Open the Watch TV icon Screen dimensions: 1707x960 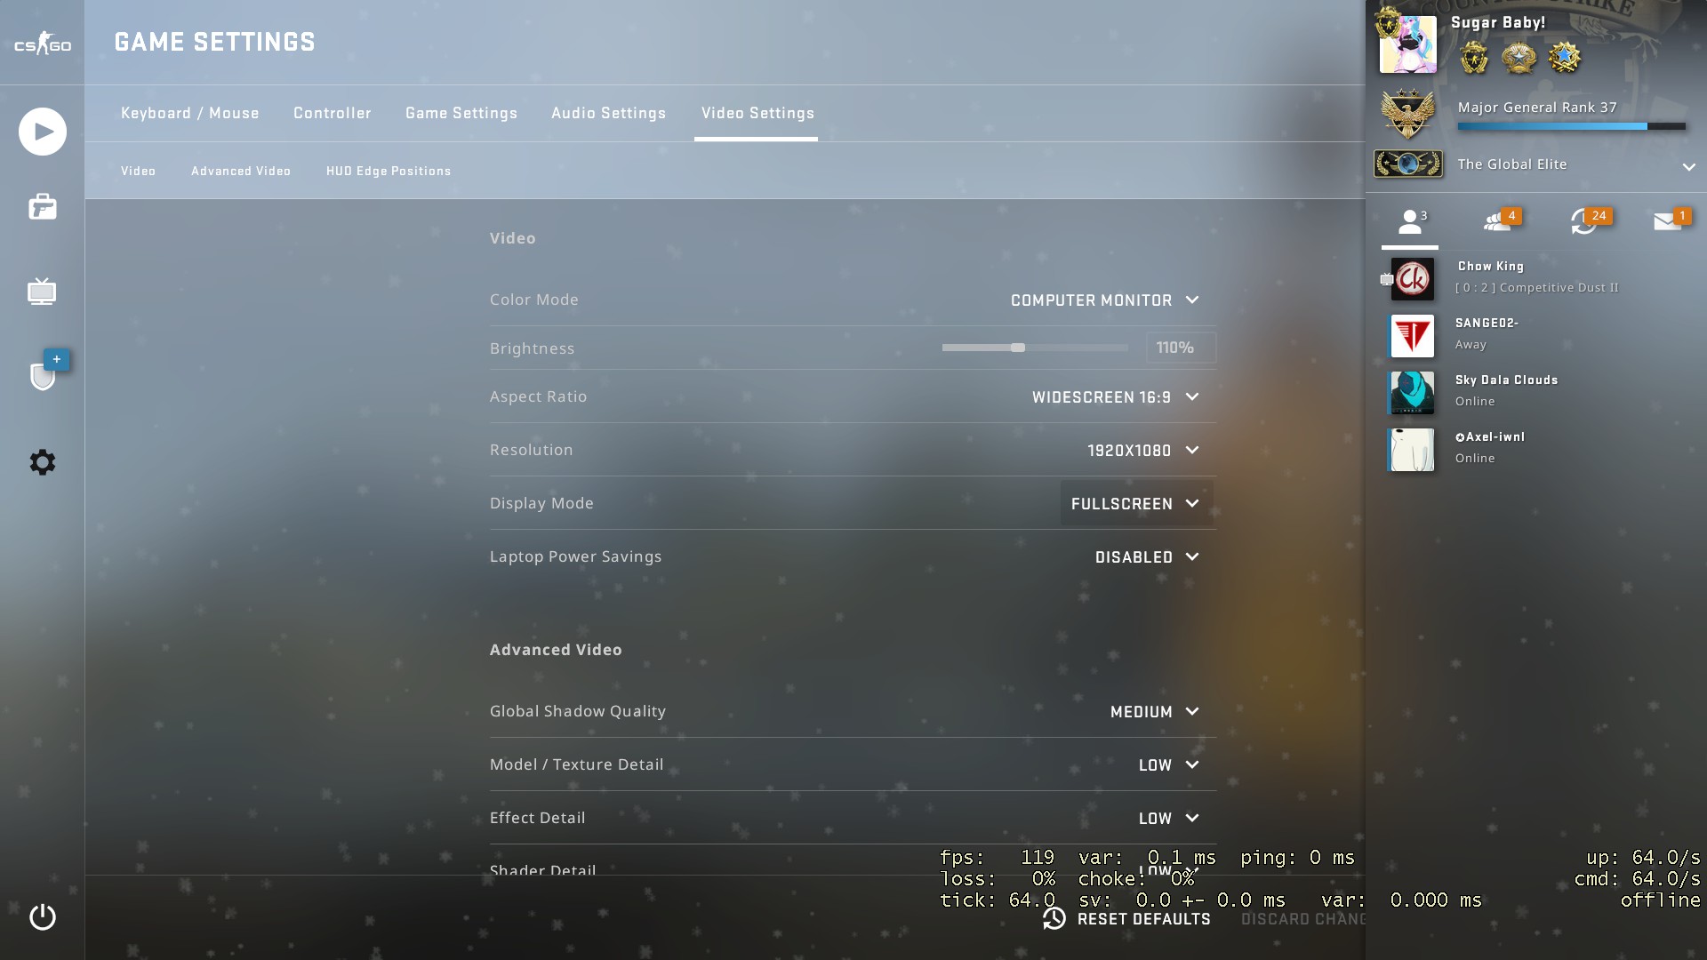point(42,292)
